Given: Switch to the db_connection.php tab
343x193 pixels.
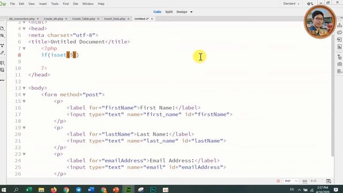Looking at the screenshot, I should (x=22, y=19).
